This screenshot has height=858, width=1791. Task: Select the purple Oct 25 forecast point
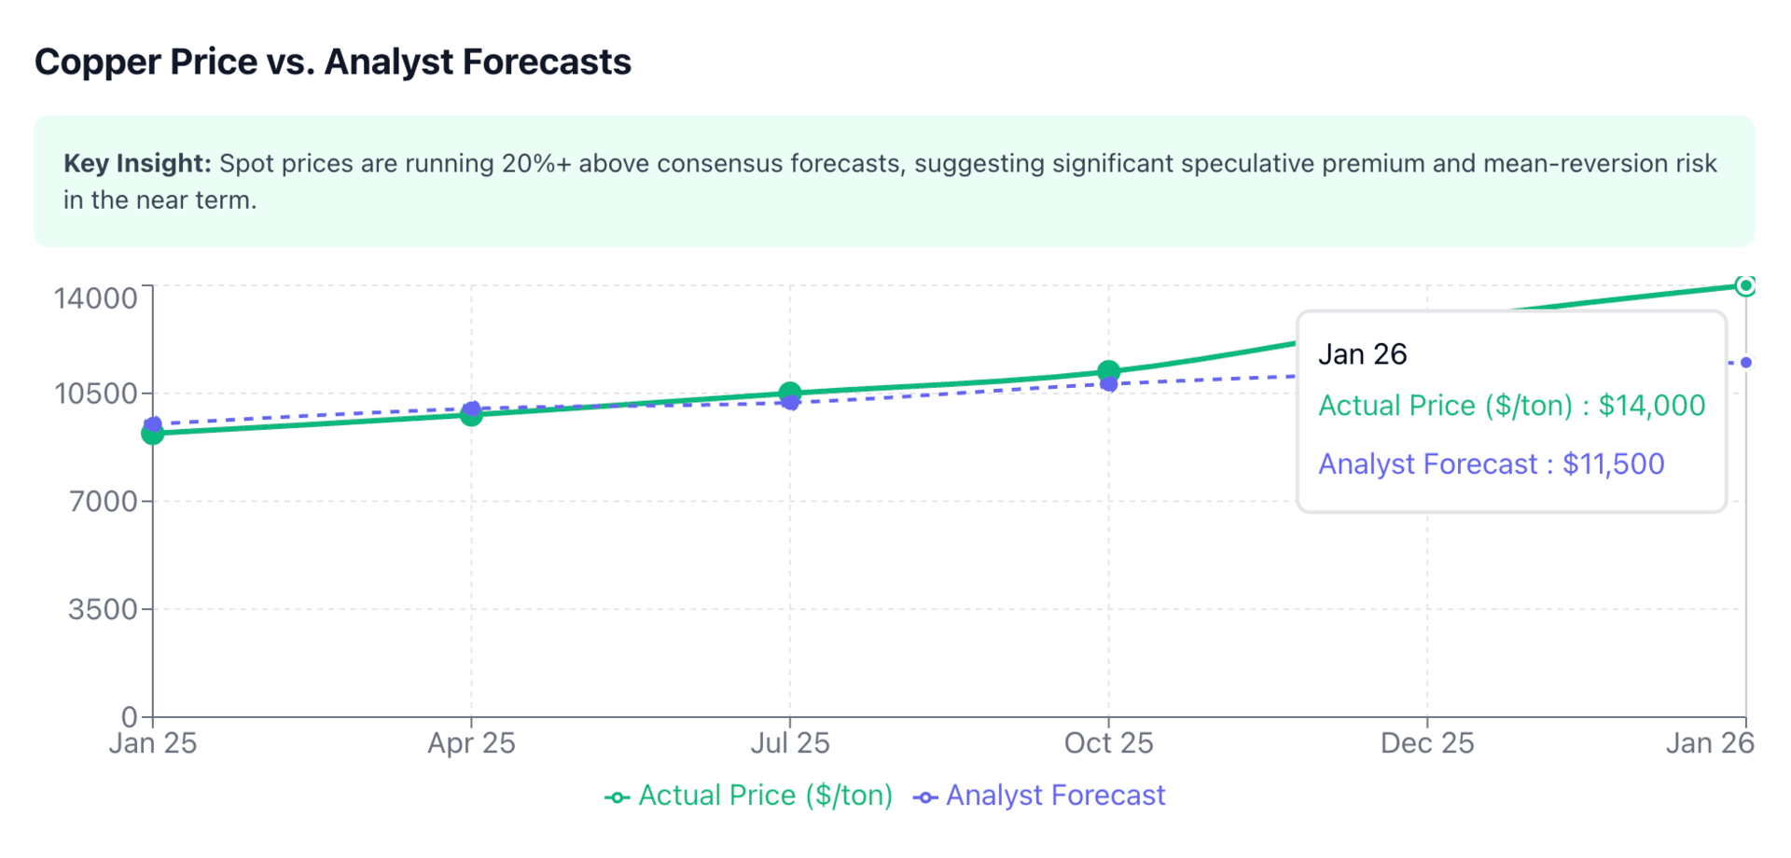pos(1108,384)
